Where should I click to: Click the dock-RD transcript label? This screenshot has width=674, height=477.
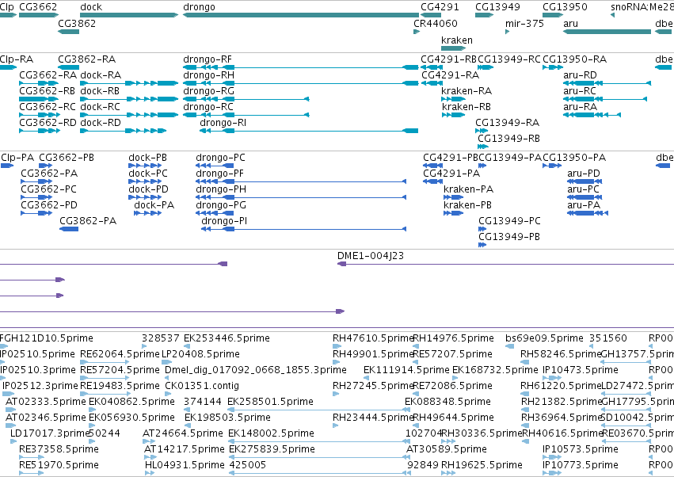100,123
